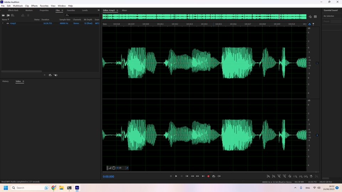Move playhead to previous marker

point(187,176)
